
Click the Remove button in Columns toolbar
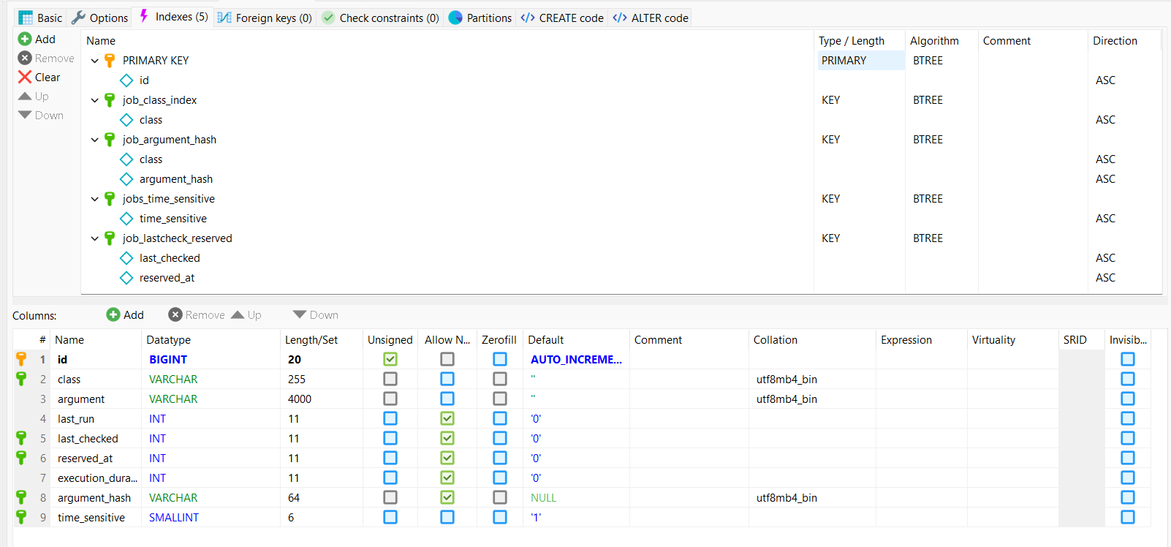pyautogui.click(x=197, y=315)
